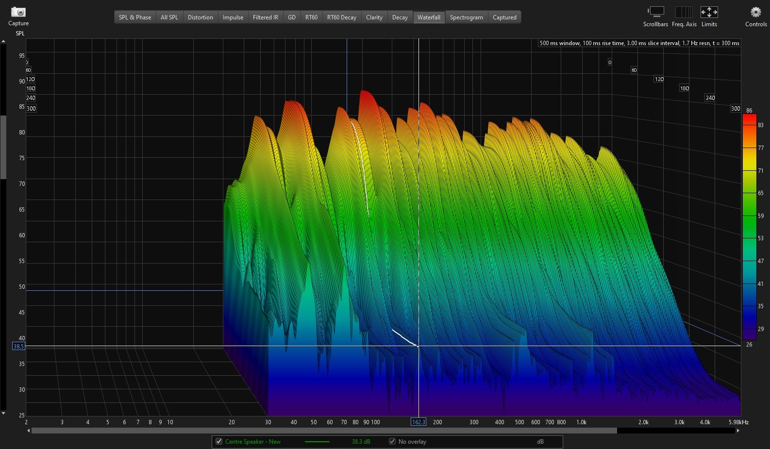The height and width of the screenshot is (449, 770).
Task: Toggle the Scrollbars icon
Action: tap(655, 12)
